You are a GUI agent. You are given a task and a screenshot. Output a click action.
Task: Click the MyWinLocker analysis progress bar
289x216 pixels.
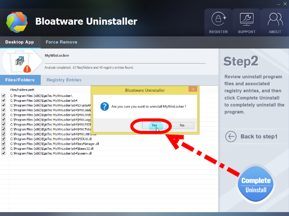click(125, 63)
